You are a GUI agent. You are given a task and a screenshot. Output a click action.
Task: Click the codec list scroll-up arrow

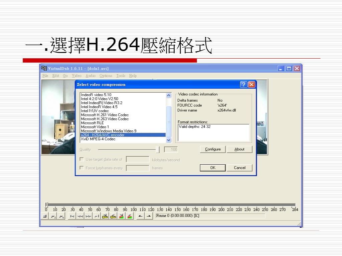169,95
